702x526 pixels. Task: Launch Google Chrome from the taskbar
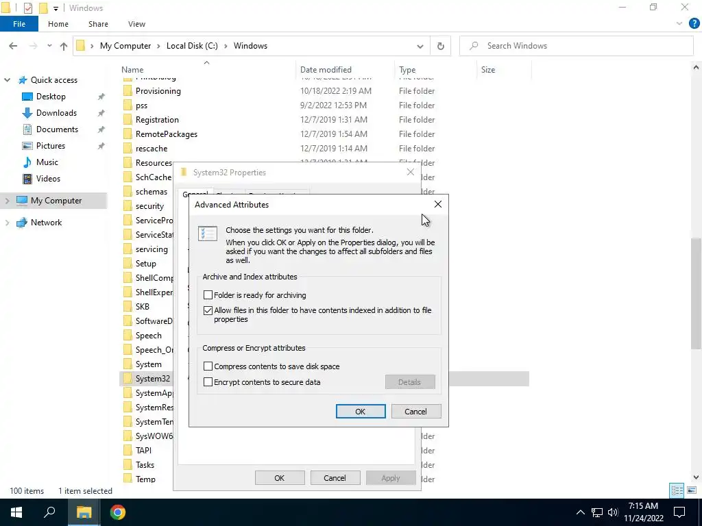[118, 512]
